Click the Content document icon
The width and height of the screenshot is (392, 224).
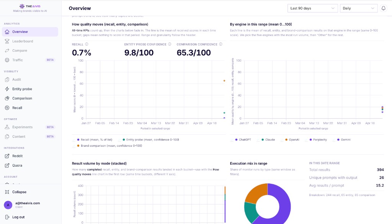(x=7, y=136)
